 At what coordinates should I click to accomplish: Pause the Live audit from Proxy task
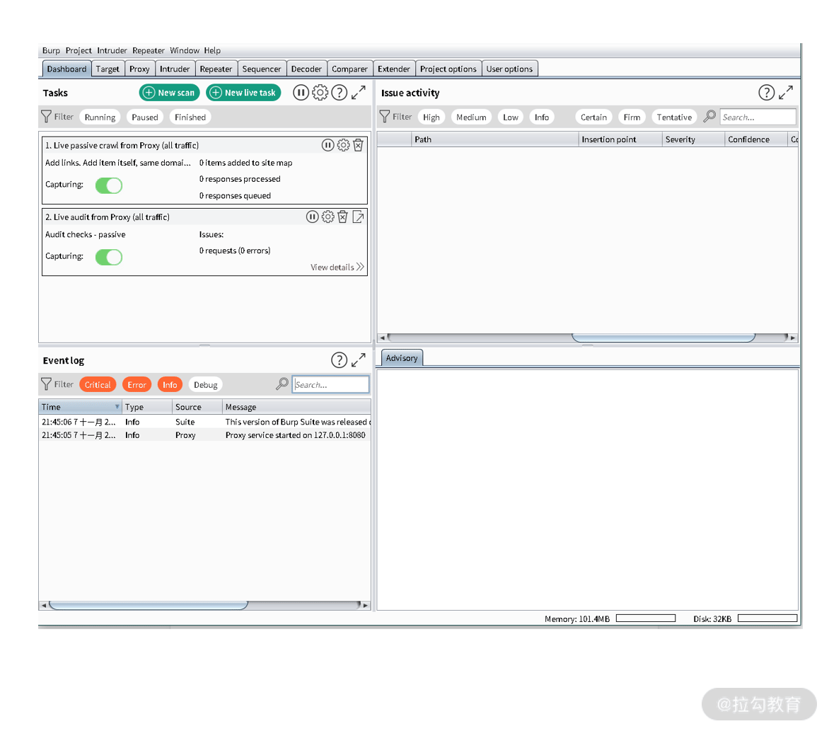(313, 217)
